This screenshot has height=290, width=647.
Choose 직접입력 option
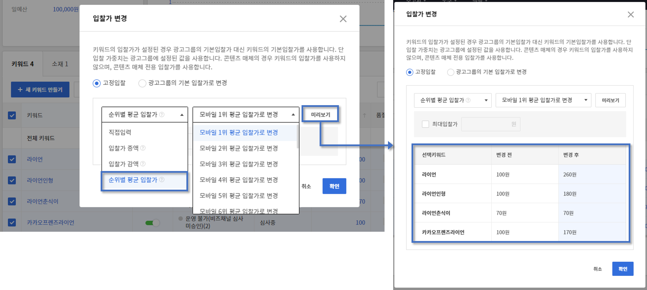(x=145, y=132)
